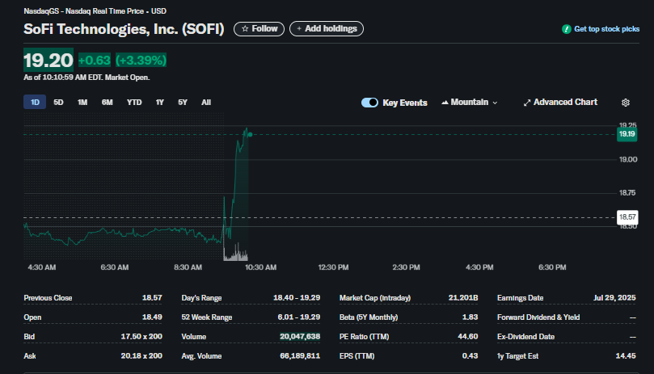
Task: Select the 1Y chart range
Action: tap(160, 102)
